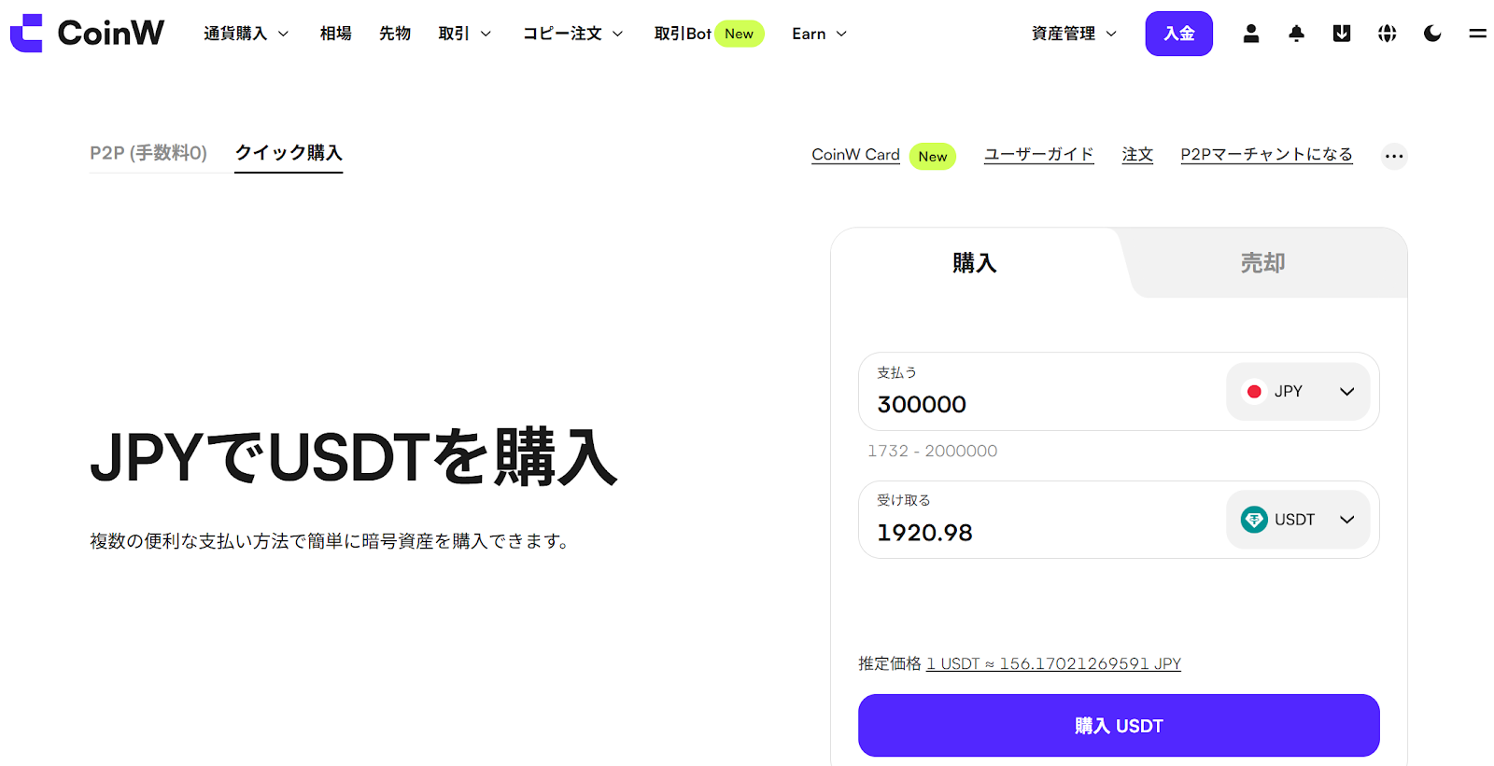Switch to the 売却 tab
The image size is (1494, 766).
coord(1262,263)
